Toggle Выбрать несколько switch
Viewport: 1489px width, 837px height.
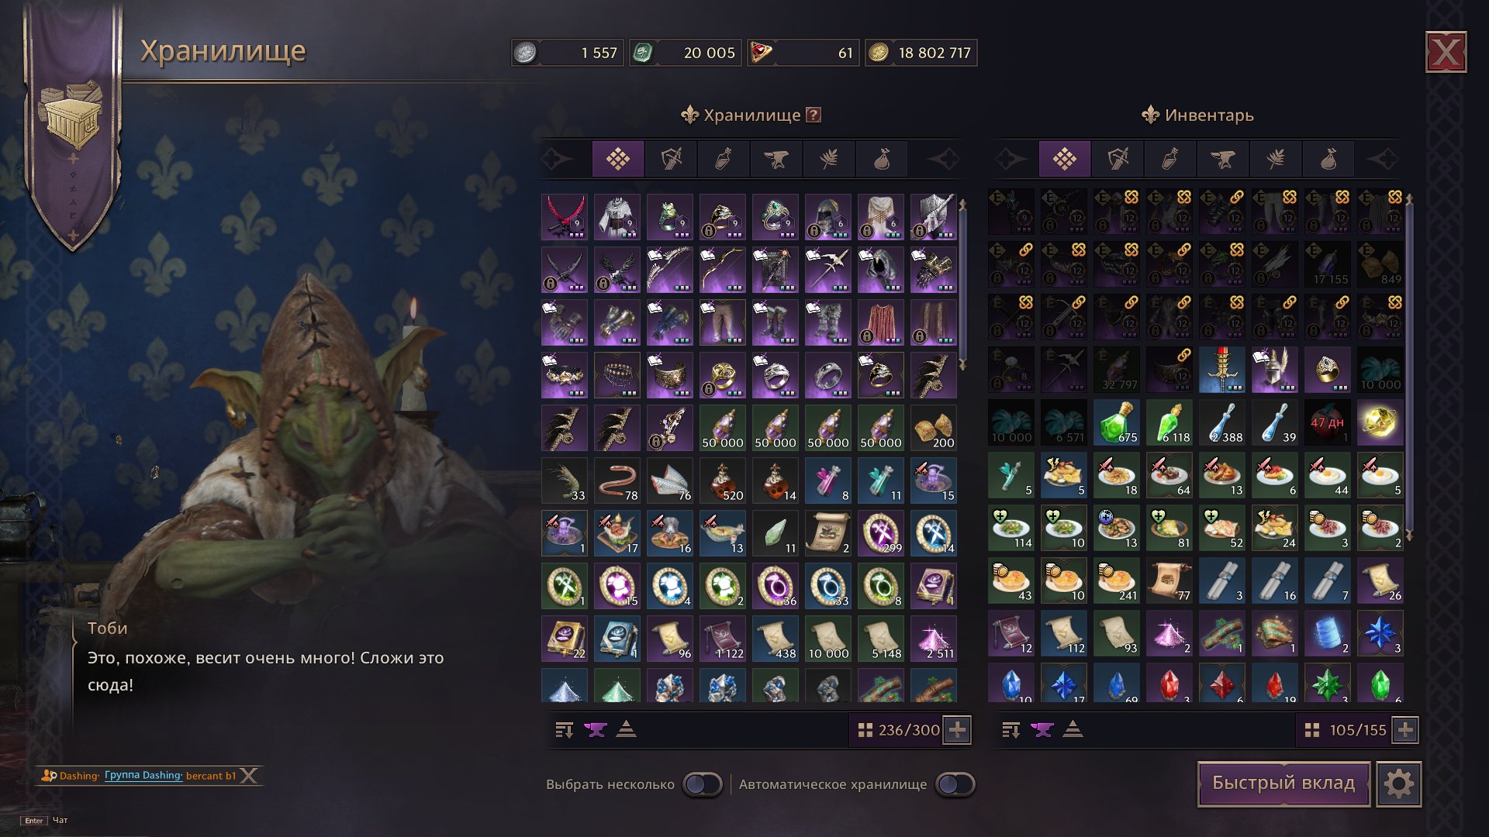point(703,784)
